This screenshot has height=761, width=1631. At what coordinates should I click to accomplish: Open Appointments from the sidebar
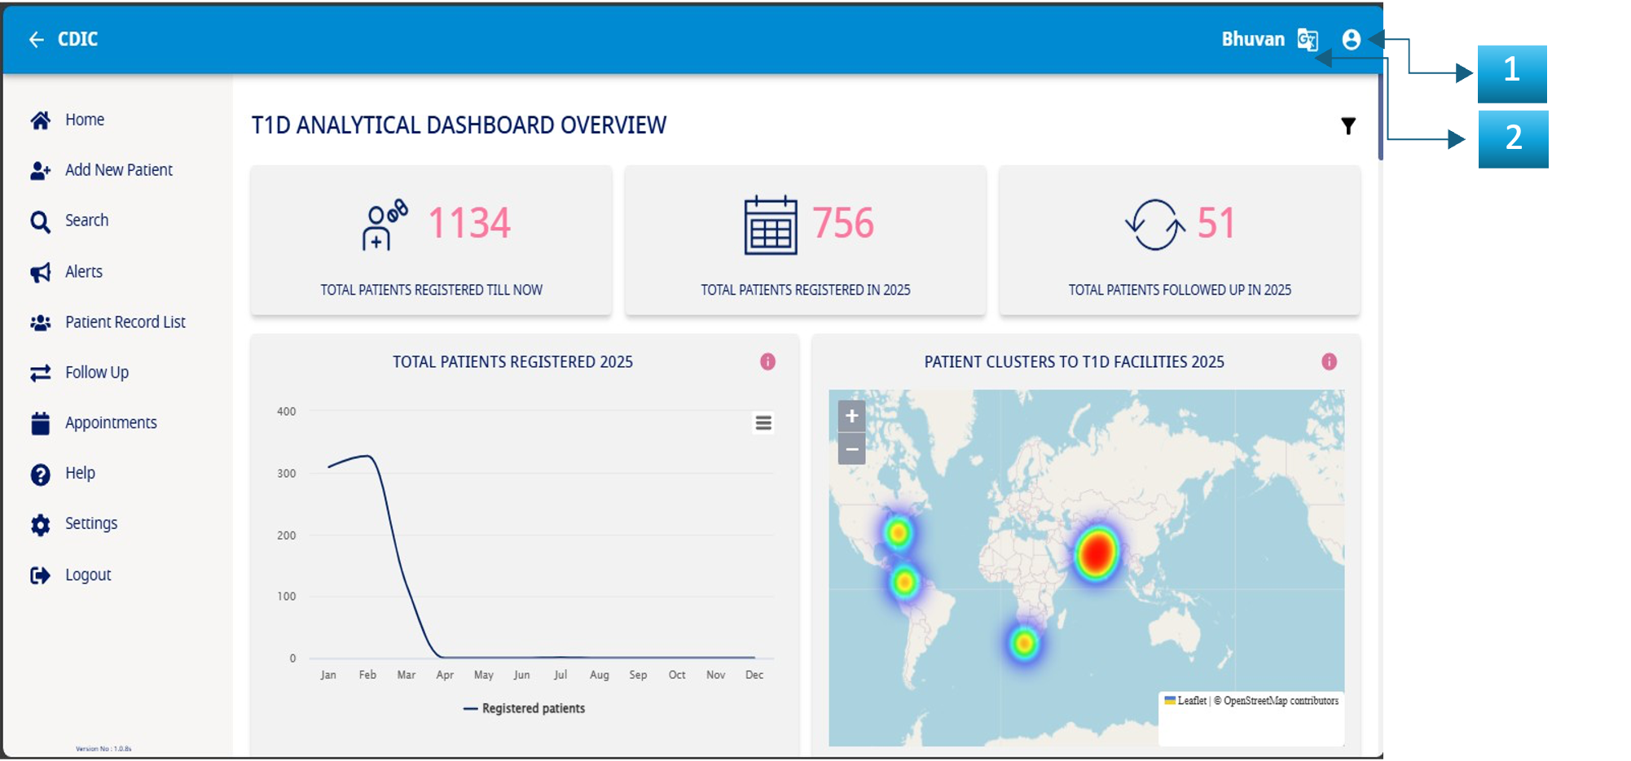pos(111,422)
